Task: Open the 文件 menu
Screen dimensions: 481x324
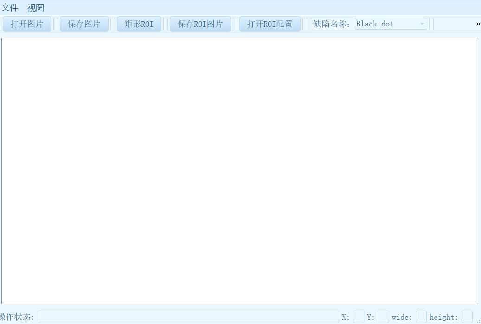Action: 10,8
